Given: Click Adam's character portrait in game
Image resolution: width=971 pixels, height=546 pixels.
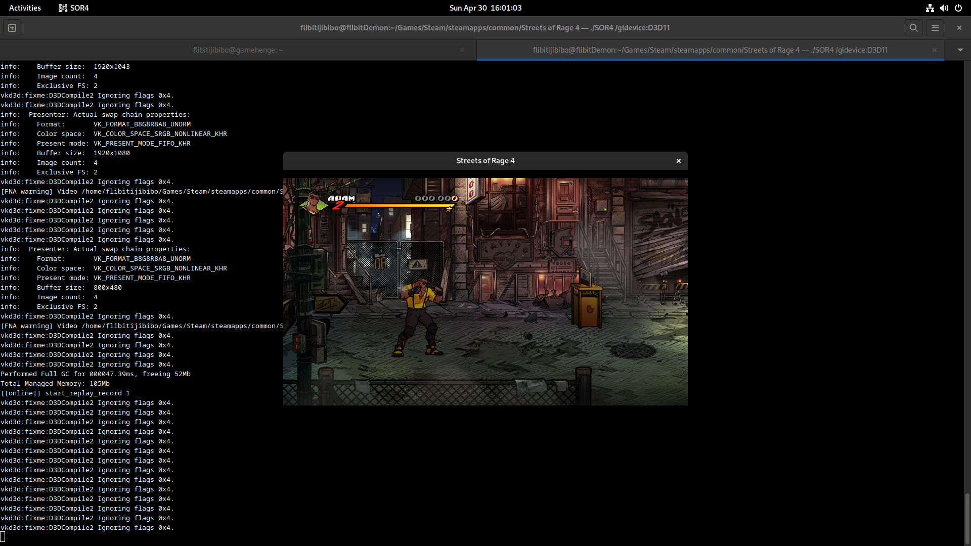Looking at the screenshot, I should click(x=314, y=203).
